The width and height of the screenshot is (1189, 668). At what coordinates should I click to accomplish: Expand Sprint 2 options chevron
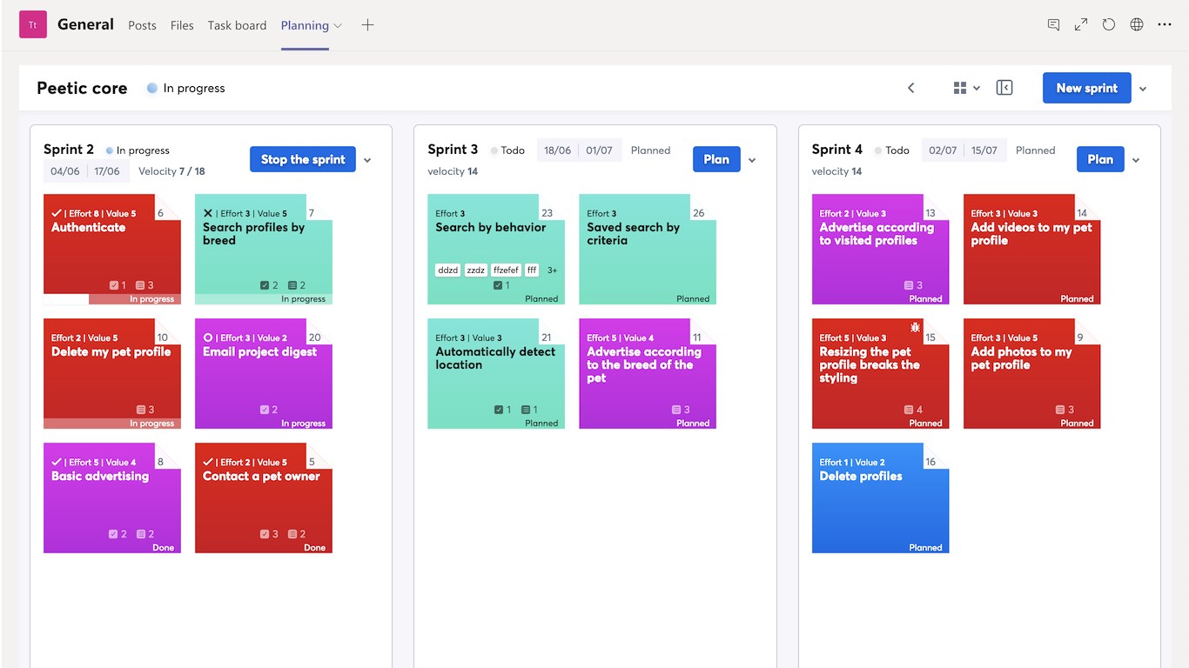[x=367, y=160]
